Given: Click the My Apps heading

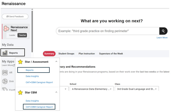Looking at the screenshot, I should point(8,61).
